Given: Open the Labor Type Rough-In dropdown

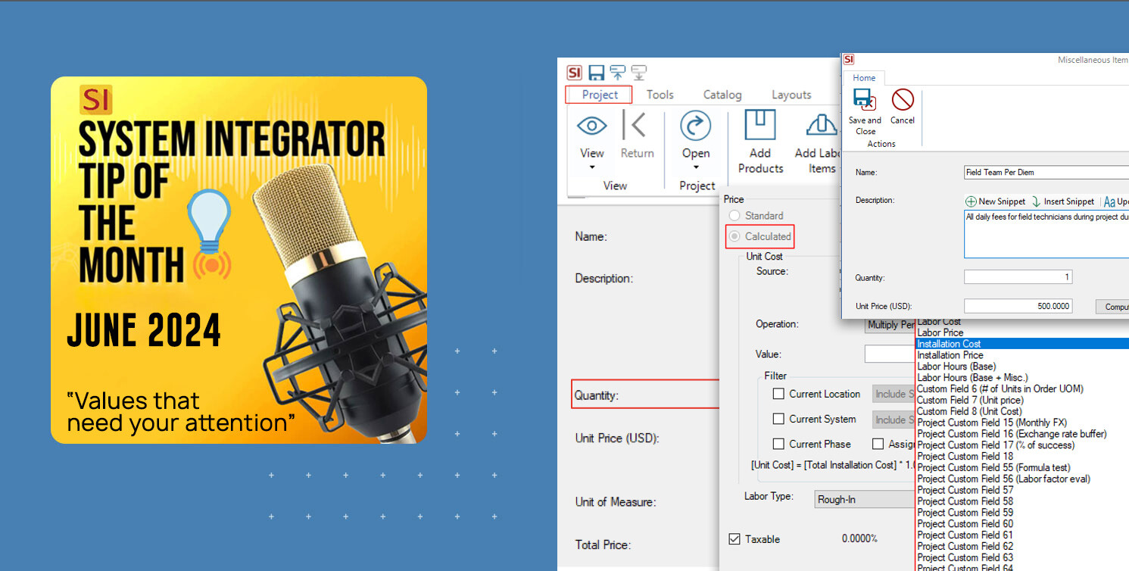Looking at the screenshot, I should (x=864, y=499).
